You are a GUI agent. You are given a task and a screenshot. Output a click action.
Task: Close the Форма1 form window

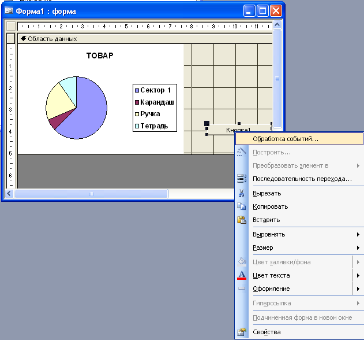pyautogui.click(x=276, y=11)
